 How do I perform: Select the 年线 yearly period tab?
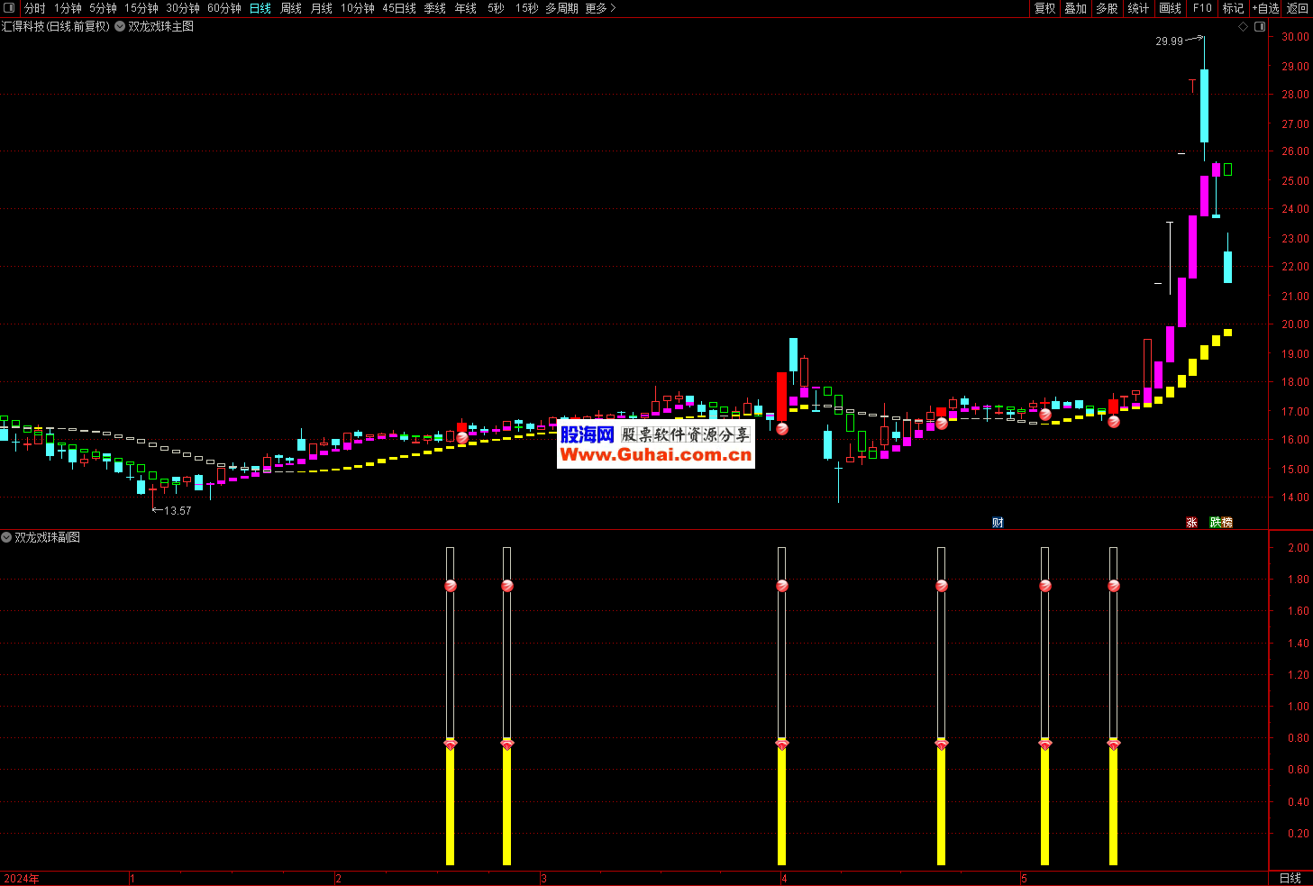pos(466,8)
